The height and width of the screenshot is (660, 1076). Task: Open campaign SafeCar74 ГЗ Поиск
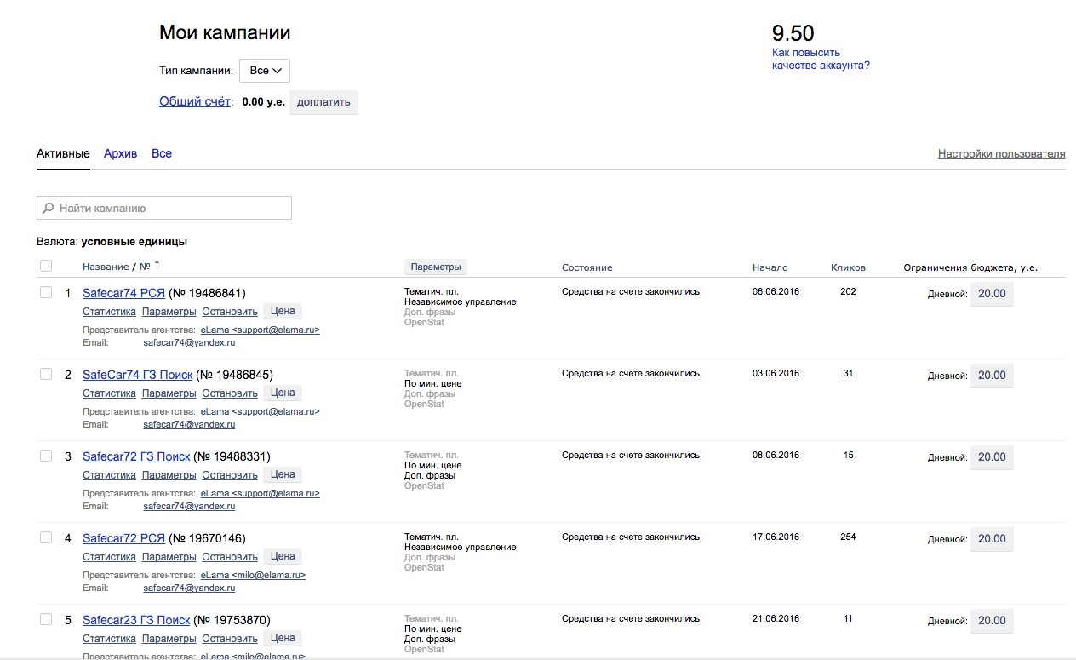coord(137,375)
